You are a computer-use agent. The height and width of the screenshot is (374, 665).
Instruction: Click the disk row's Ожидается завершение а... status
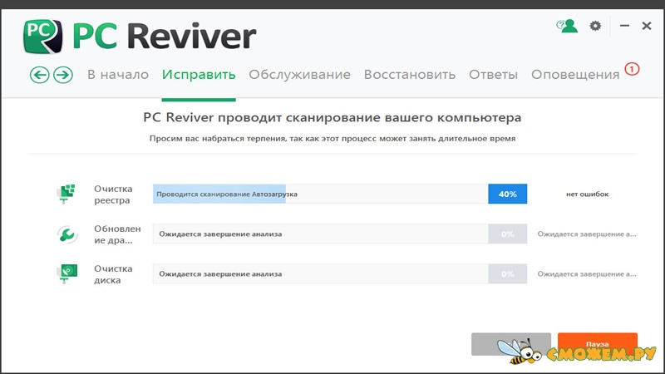click(x=587, y=274)
